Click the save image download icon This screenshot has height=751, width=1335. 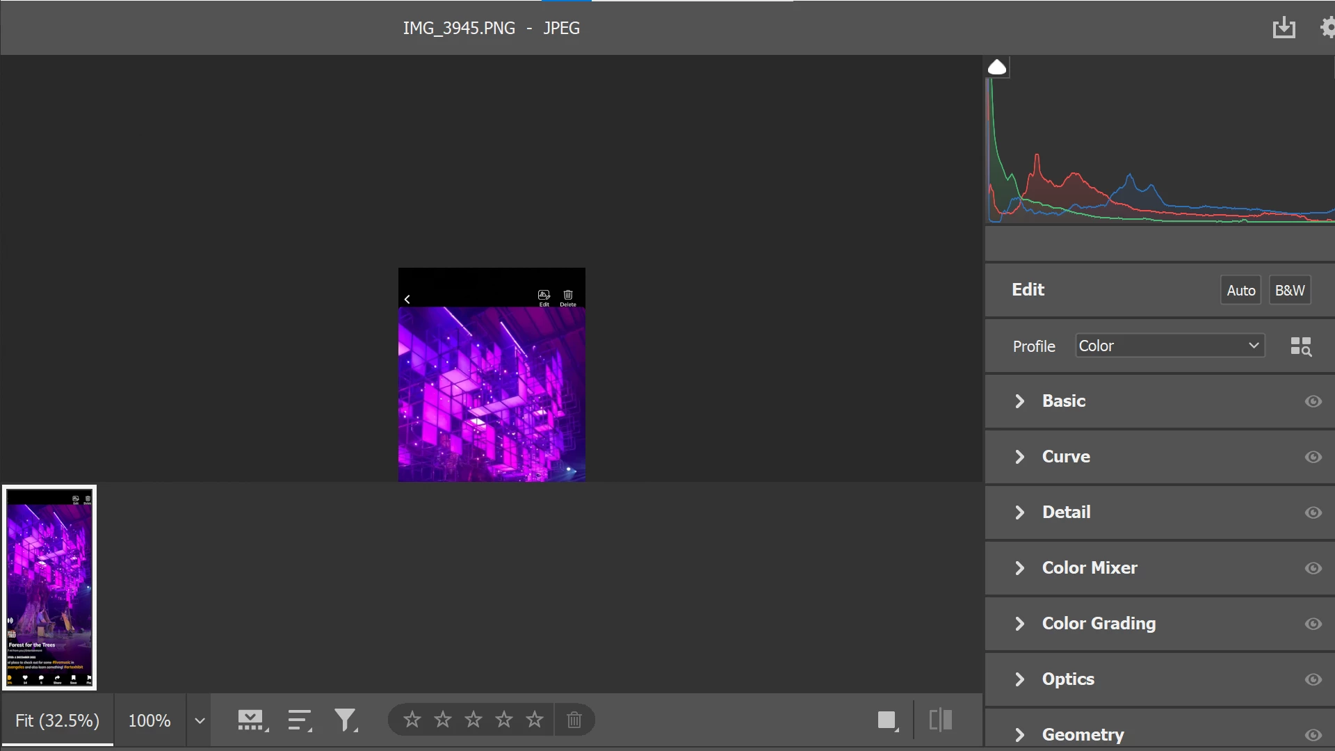1284,29
